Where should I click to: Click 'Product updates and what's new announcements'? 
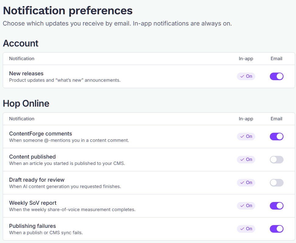pos(65,80)
